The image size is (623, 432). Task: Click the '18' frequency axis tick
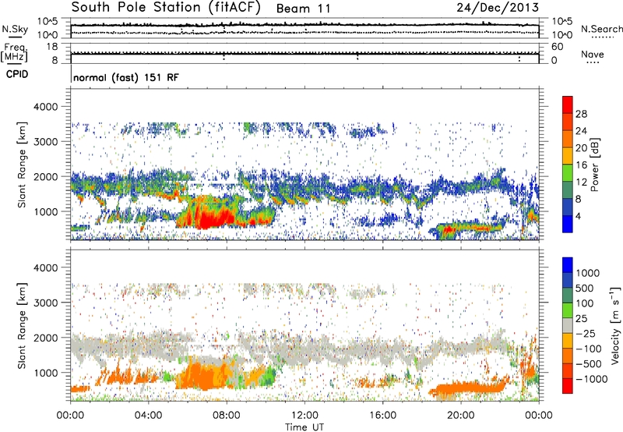coord(52,47)
